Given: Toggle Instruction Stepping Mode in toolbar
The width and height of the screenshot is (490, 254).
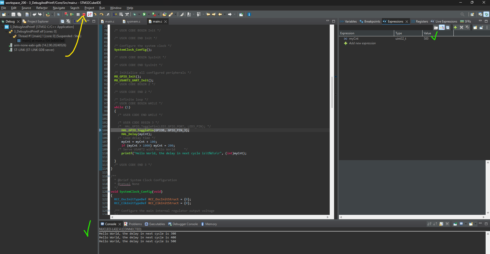Looking at the screenshot, I should [x=115, y=15].
